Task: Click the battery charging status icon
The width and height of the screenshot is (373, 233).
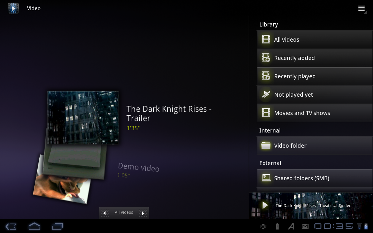Action: 366,226
